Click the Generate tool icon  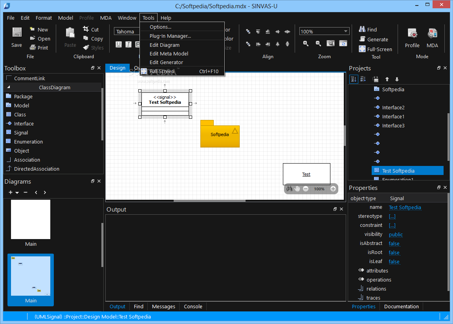point(362,39)
